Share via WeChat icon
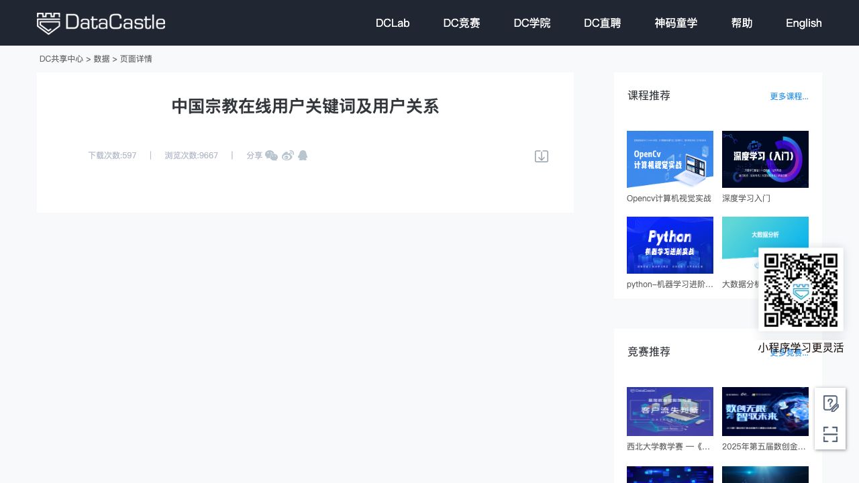Image resolution: width=859 pixels, height=483 pixels. [271, 156]
